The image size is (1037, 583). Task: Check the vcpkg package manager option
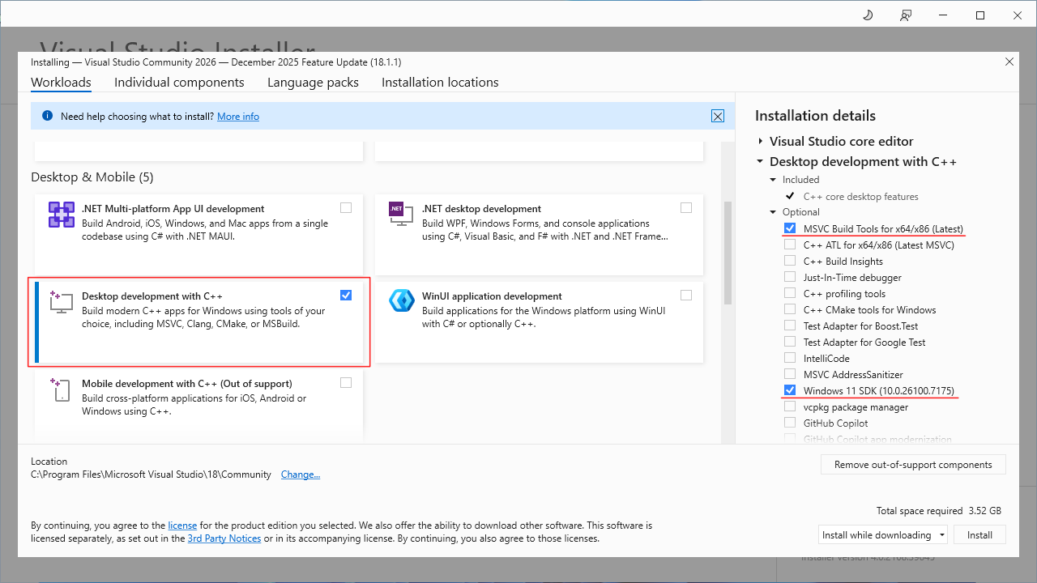point(790,406)
